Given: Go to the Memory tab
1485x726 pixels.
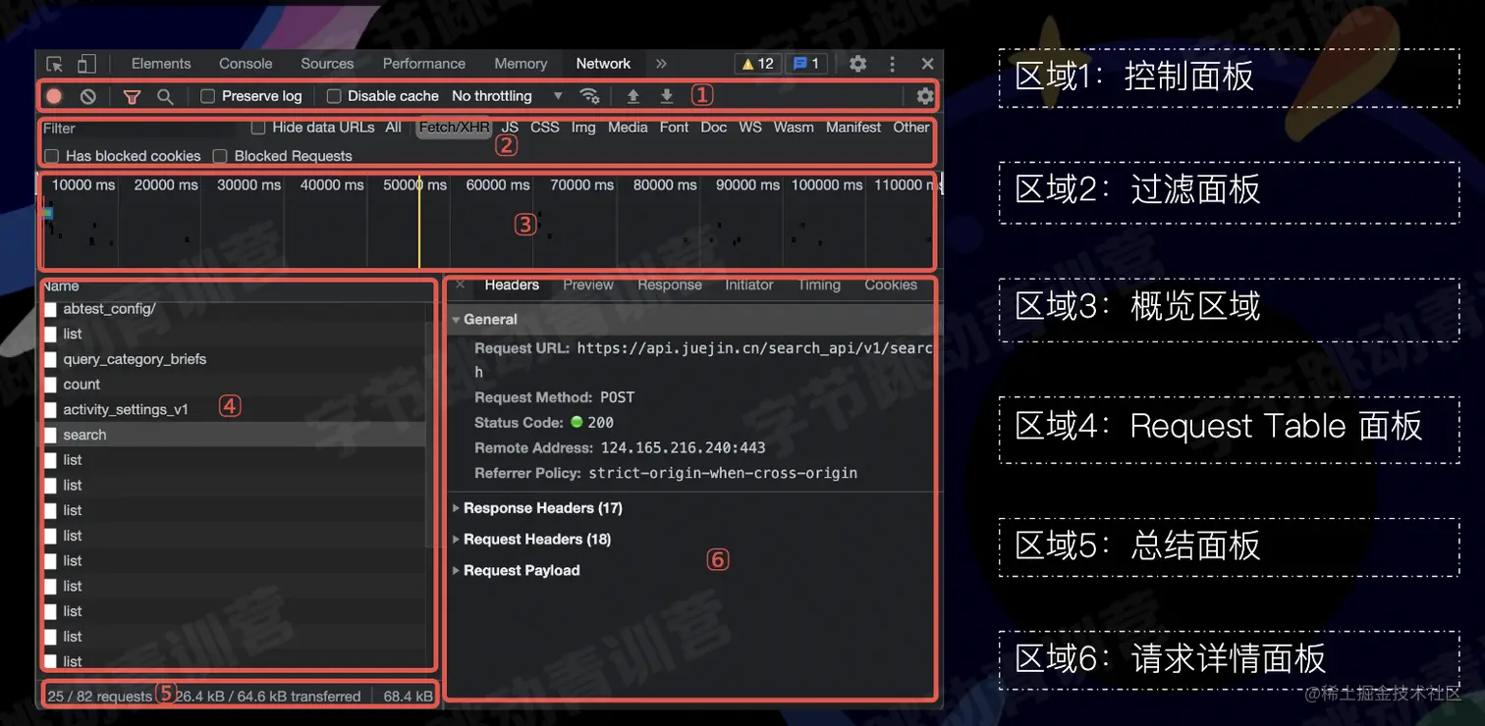Looking at the screenshot, I should (521, 64).
